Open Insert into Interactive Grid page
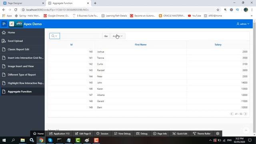The width and height of the screenshot is (256, 144). tap(22, 58)
